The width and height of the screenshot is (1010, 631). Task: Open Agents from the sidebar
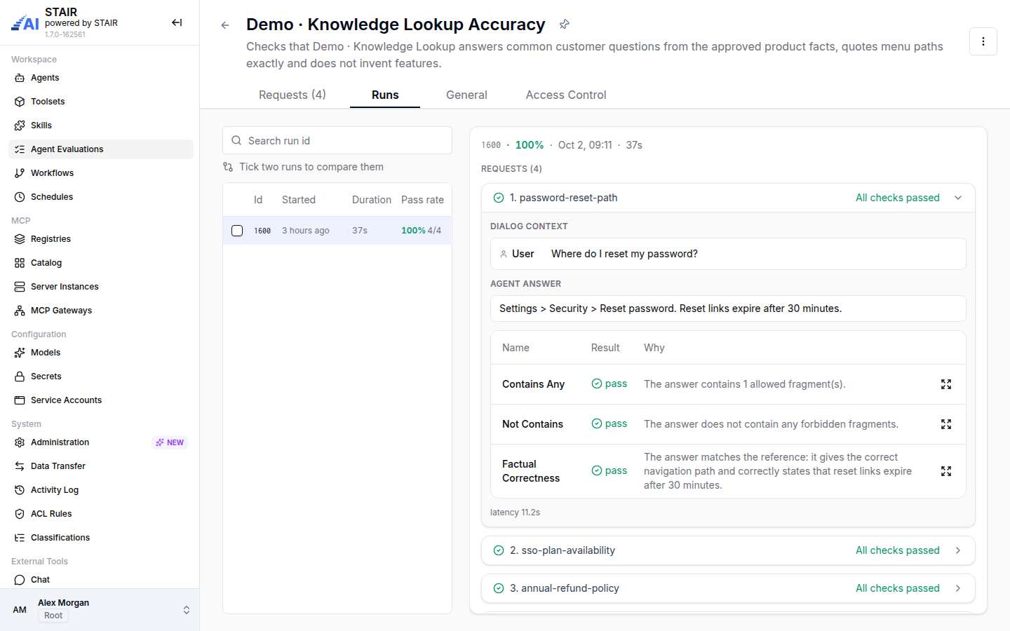101,78
